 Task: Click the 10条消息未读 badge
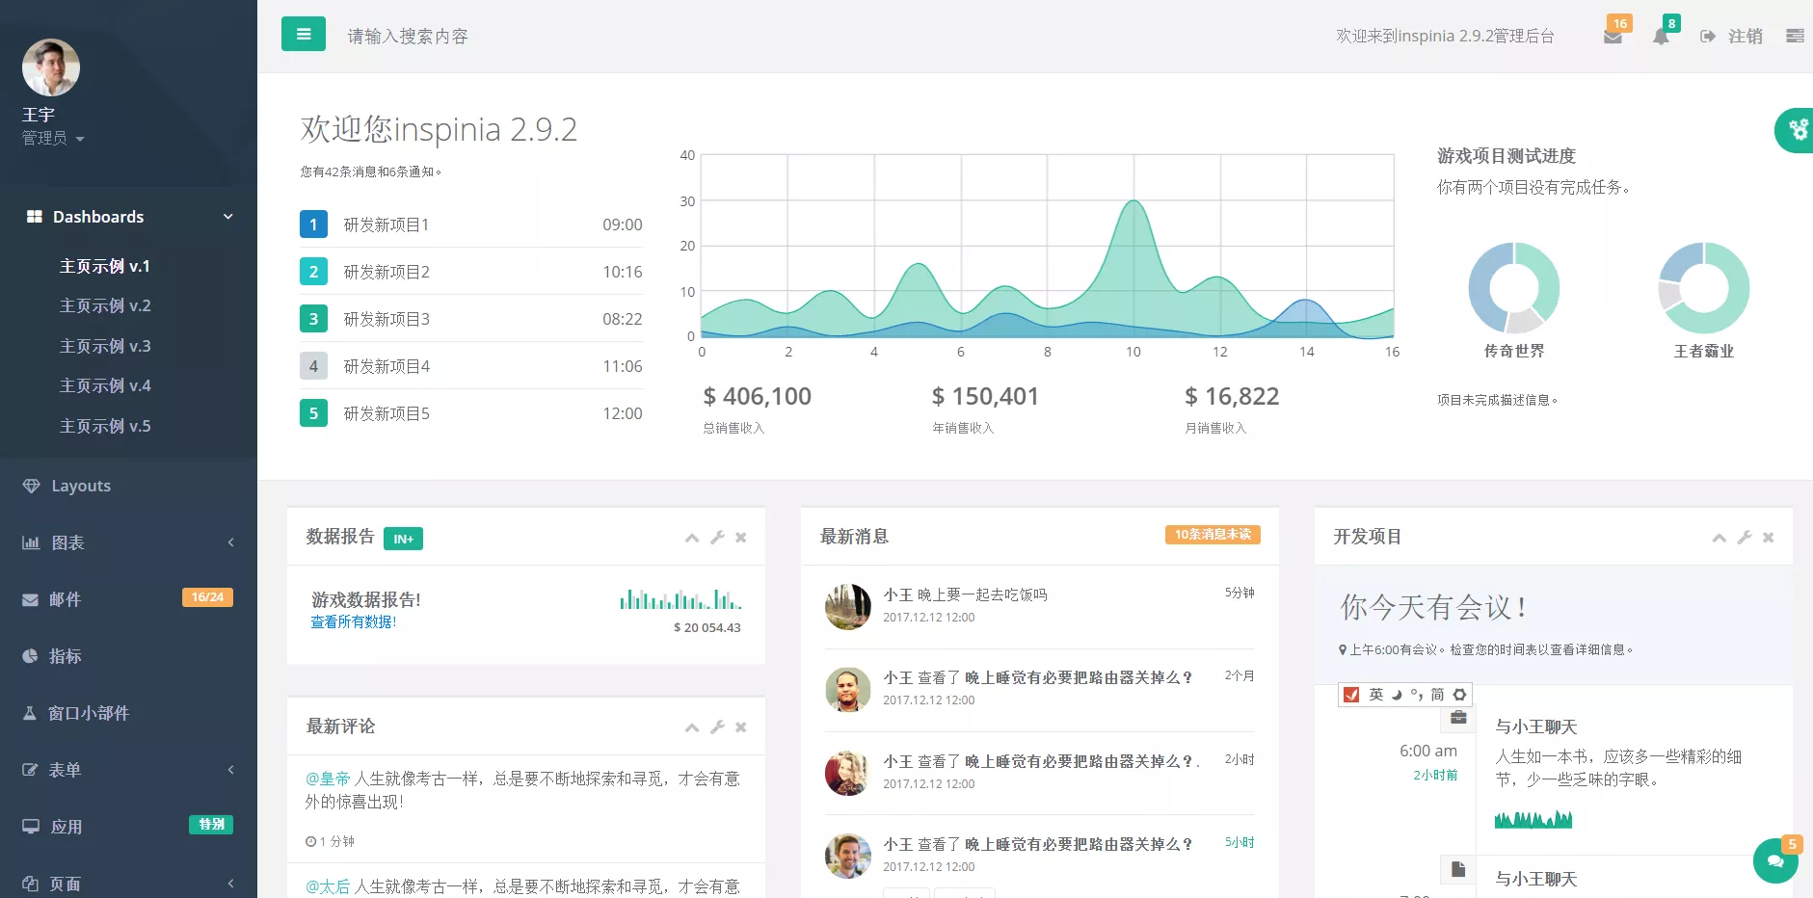[1213, 535]
